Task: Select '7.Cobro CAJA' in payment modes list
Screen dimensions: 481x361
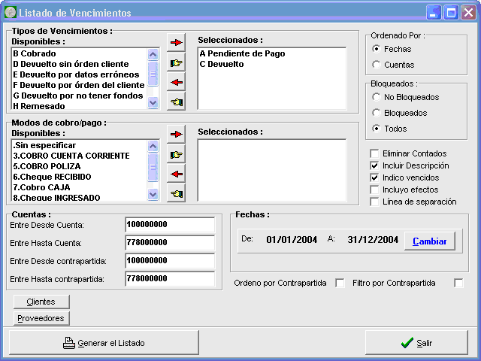Action: (79, 187)
